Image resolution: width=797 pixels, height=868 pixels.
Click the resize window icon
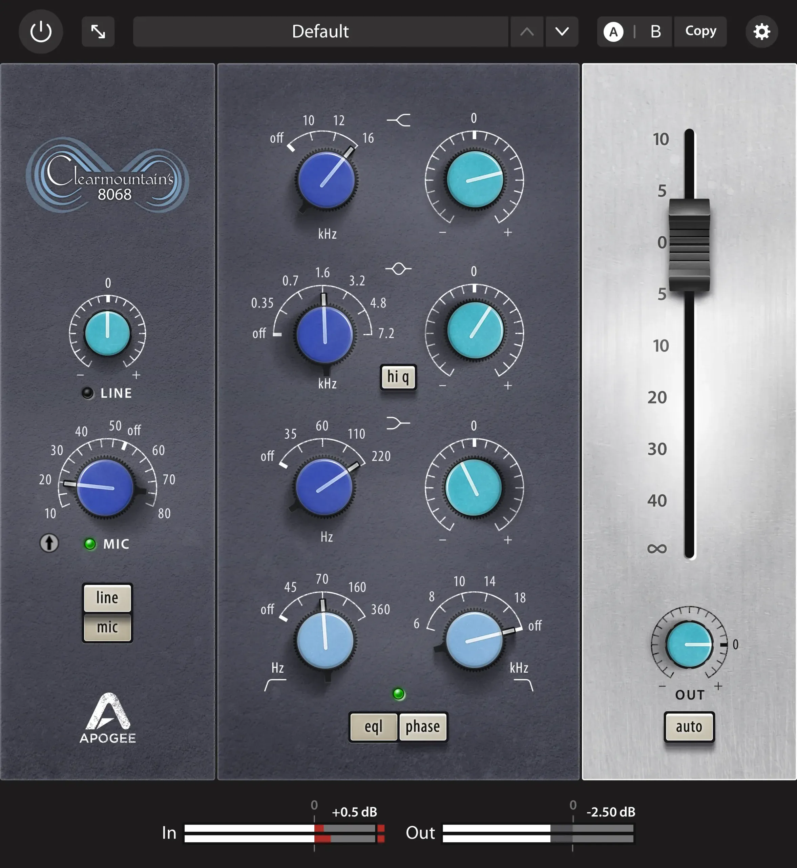point(98,32)
